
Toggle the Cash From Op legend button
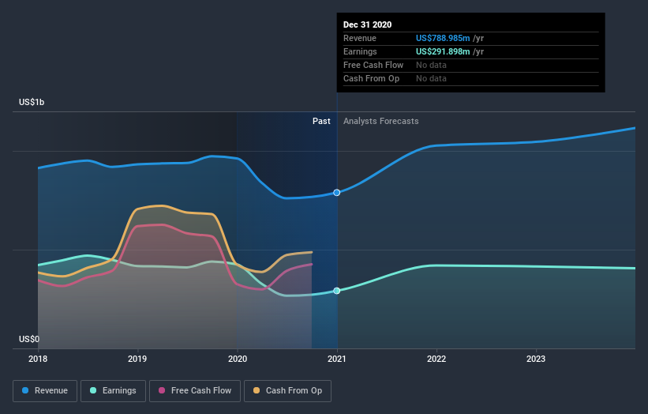click(287, 391)
